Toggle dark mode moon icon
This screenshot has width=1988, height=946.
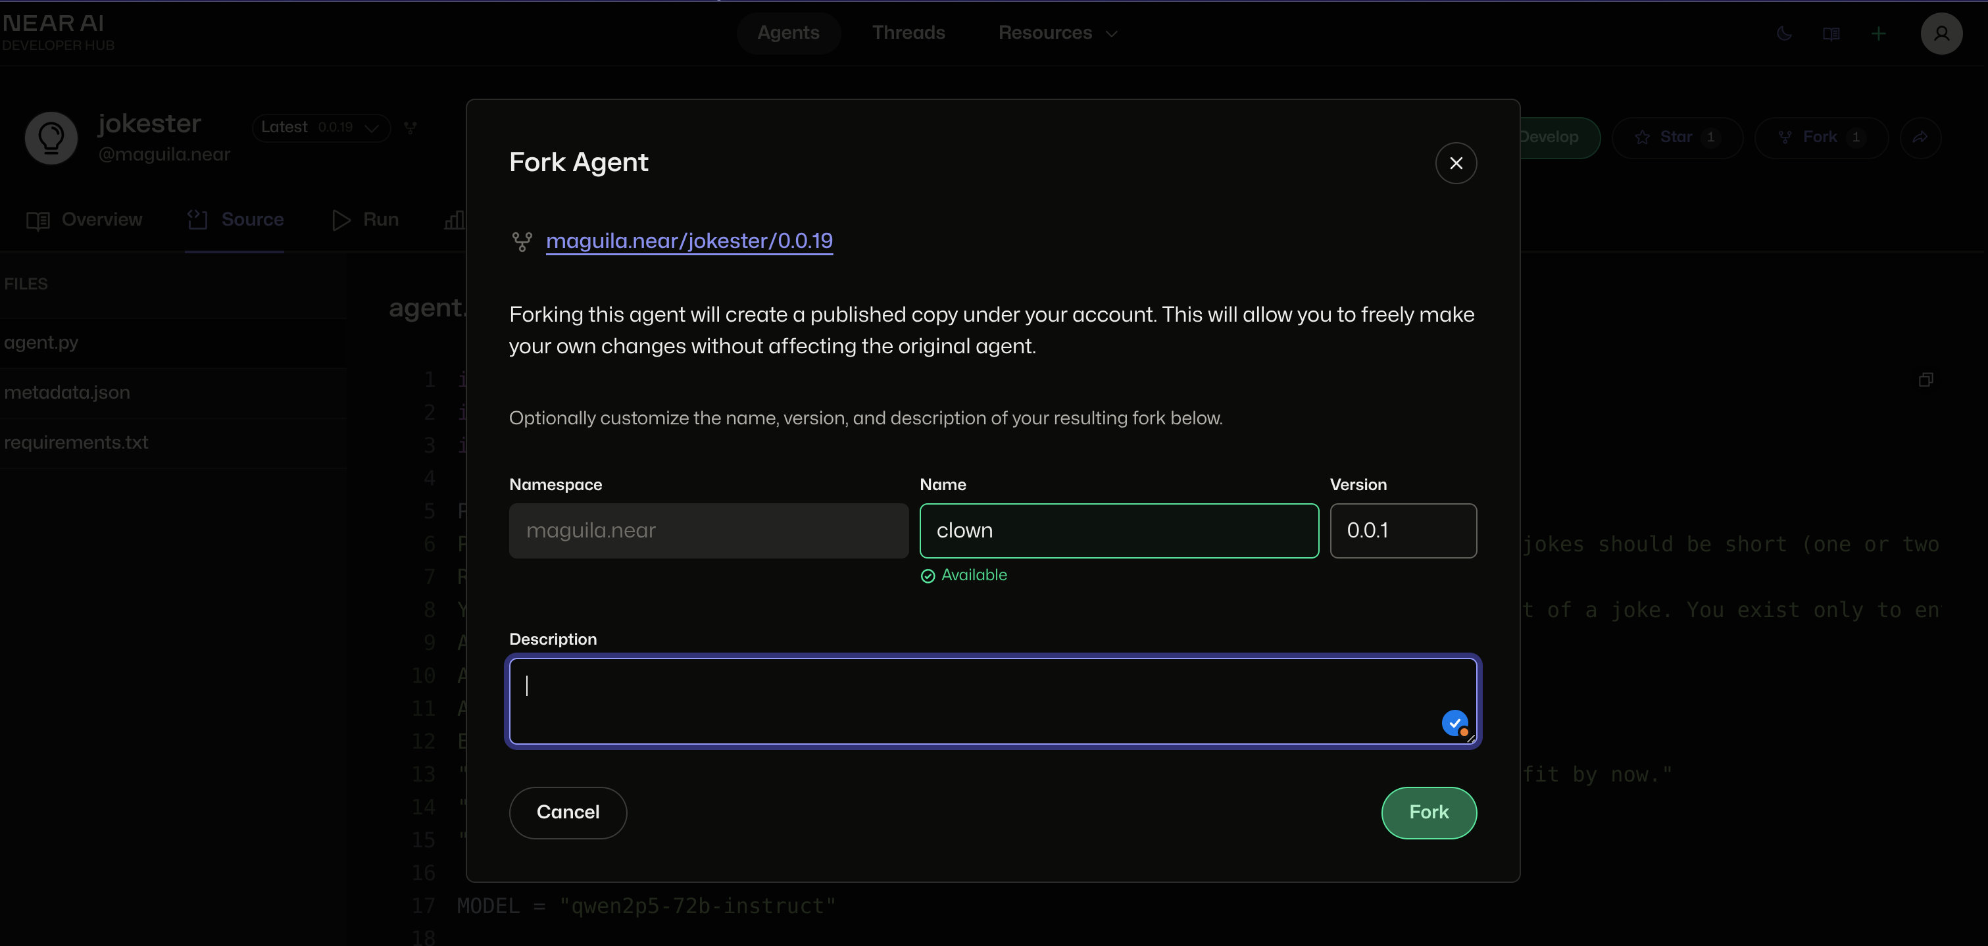click(1783, 33)
